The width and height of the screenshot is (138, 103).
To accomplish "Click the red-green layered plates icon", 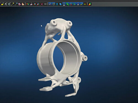I will tap(85, 4).
